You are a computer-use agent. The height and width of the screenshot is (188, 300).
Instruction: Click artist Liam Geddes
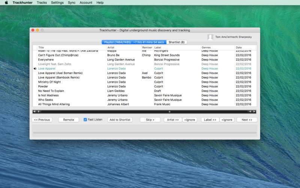[x=116, y=91]
